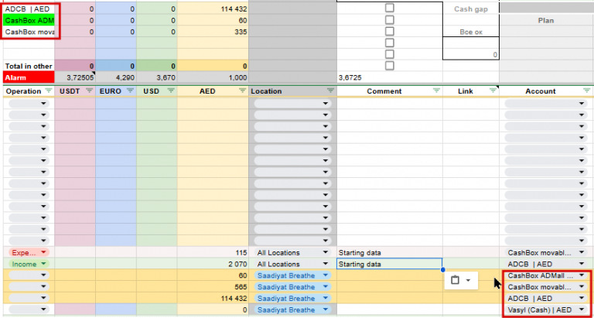594x318 pixels.
Task: Click the red Alarm cell
Action: coord(29,77)
